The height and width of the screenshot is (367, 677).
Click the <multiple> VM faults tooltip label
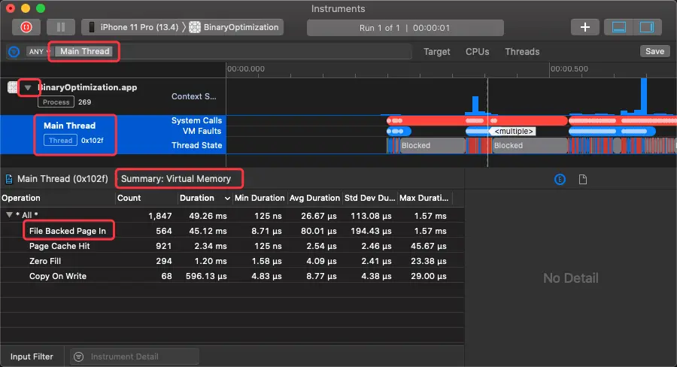(513, 132)
